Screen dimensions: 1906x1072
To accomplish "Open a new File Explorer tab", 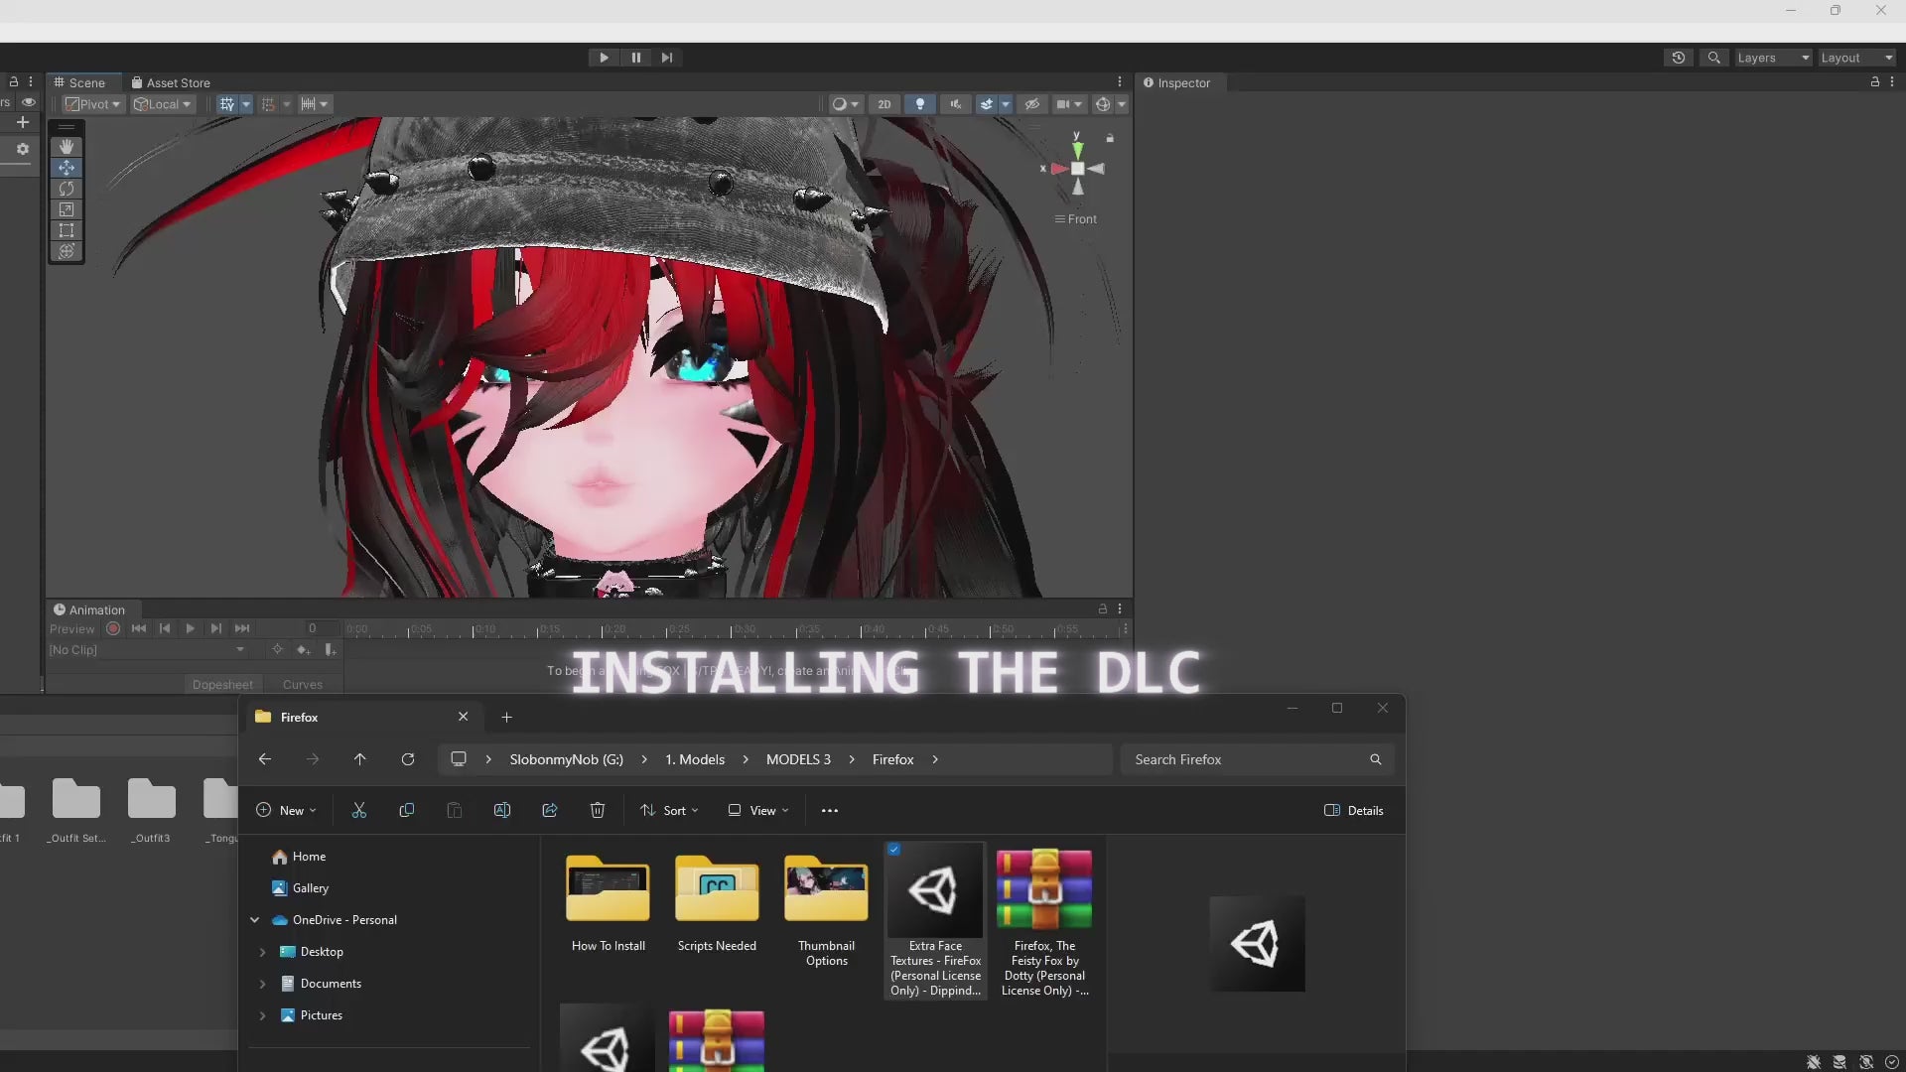I will point(507,717).
